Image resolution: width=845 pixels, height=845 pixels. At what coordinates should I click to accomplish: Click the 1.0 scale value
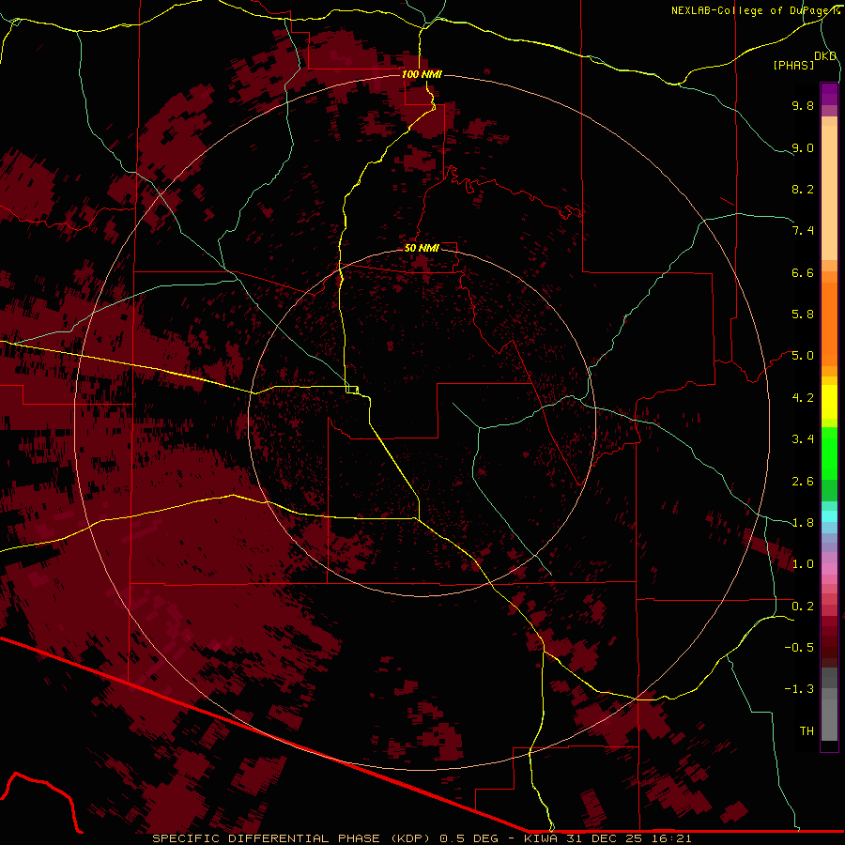click(x=803, y=564)
